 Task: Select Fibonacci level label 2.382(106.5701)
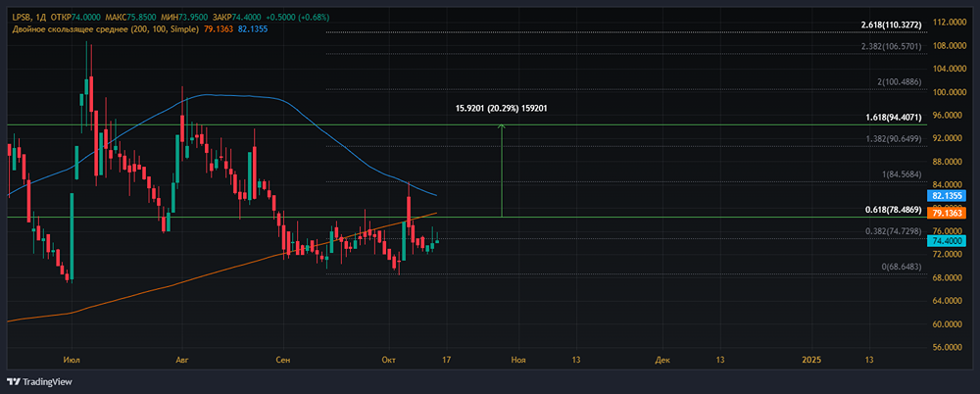point(890,46)
